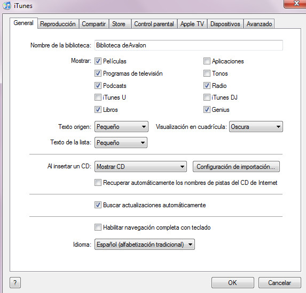Screen dimensions: 306x293
Task: Click Configuración de importación button
Action: (x=236, y=167)
